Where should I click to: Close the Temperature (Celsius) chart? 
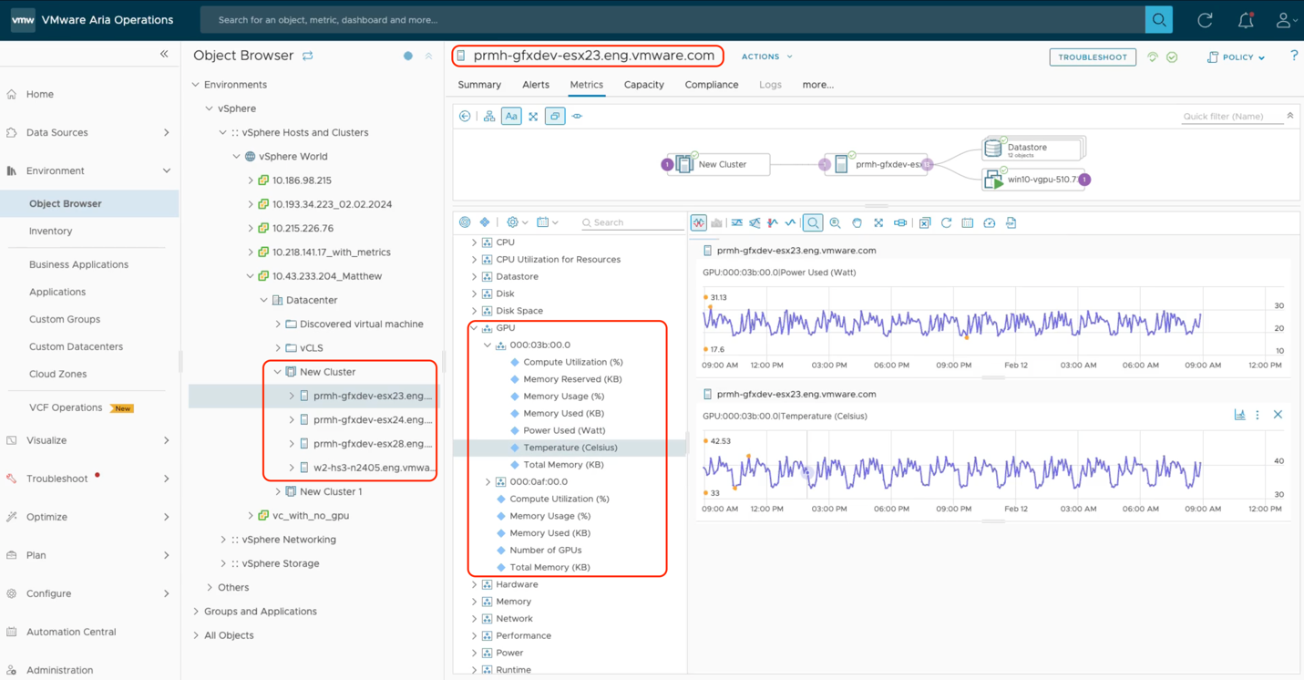[1278, 415]
